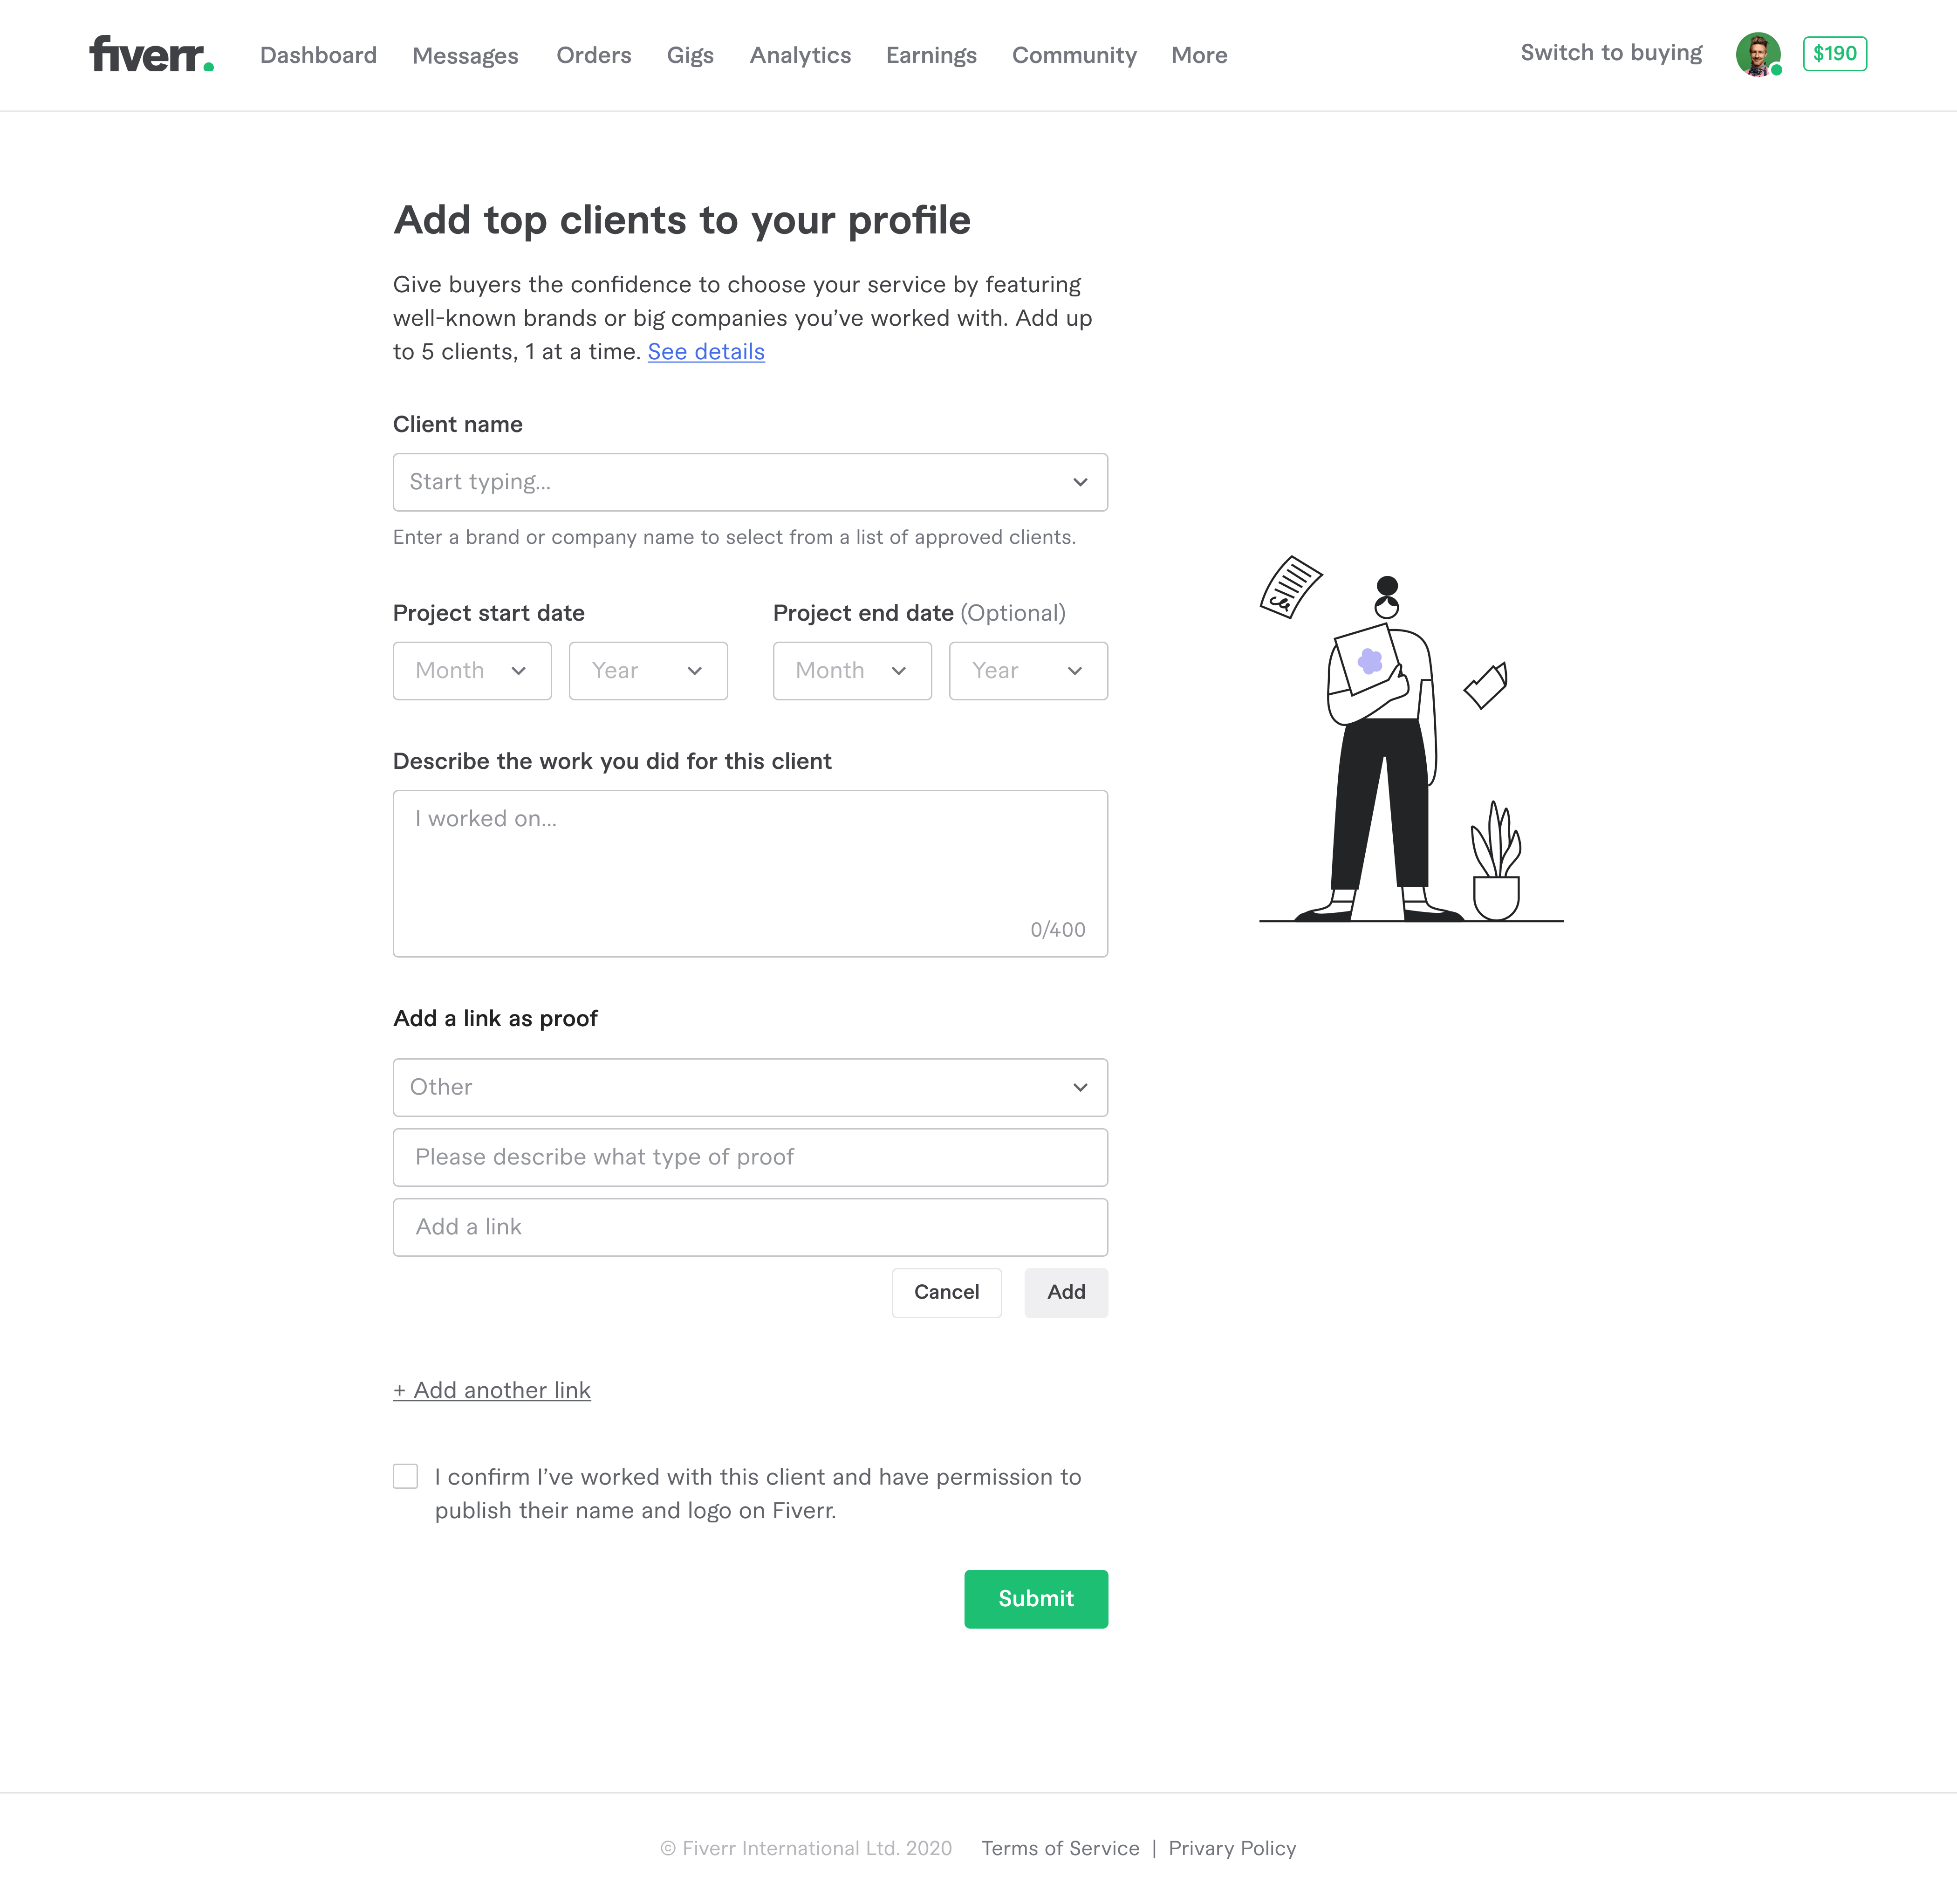Open the start date Month dropdown

click(x=472, y=671)
